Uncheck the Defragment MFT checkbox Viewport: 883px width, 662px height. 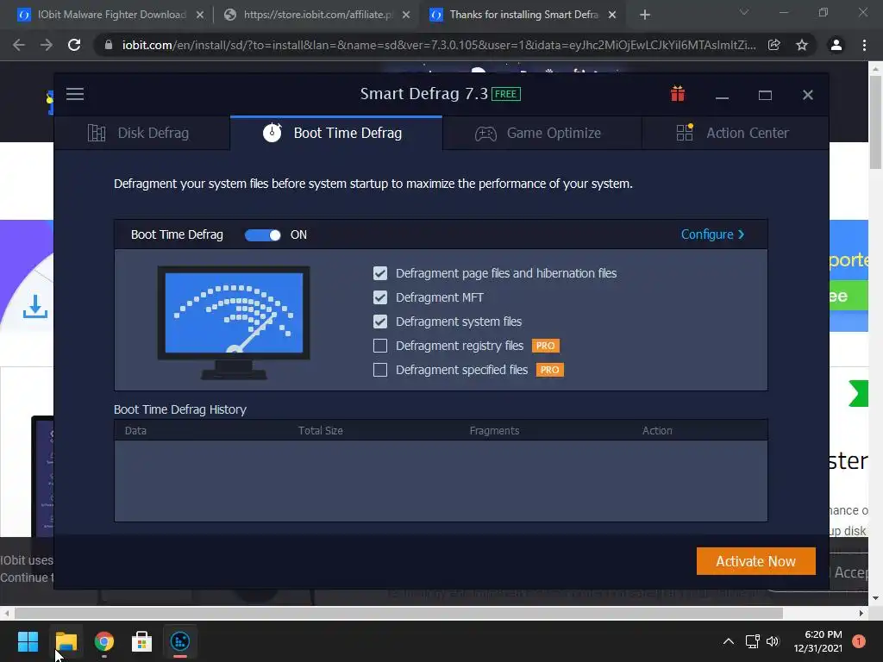[x=380, y=297]
